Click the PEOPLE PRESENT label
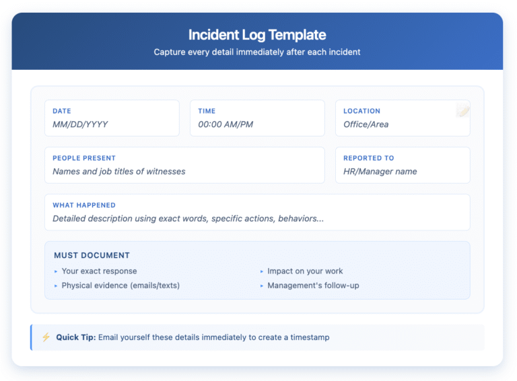This screenshot has width=517, height=381. click(84, 159)
